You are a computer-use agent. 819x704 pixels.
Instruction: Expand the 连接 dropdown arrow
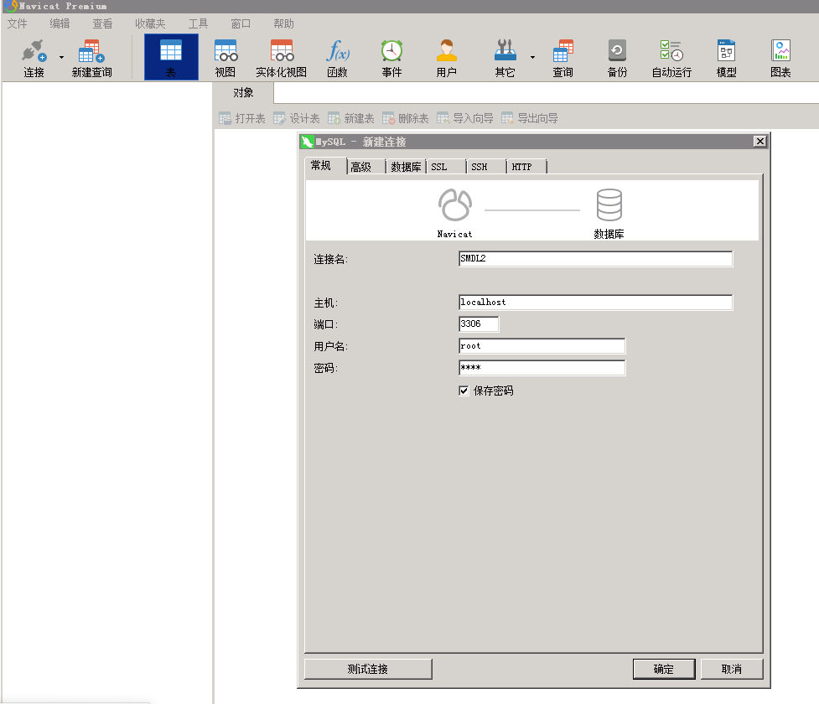[62, 58]
